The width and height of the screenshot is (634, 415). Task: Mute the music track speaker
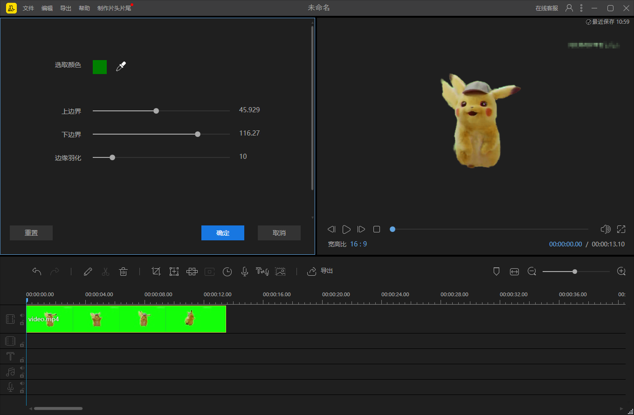(22, 368)
